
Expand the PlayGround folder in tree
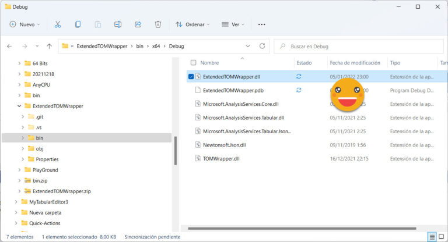click(19, 170)
